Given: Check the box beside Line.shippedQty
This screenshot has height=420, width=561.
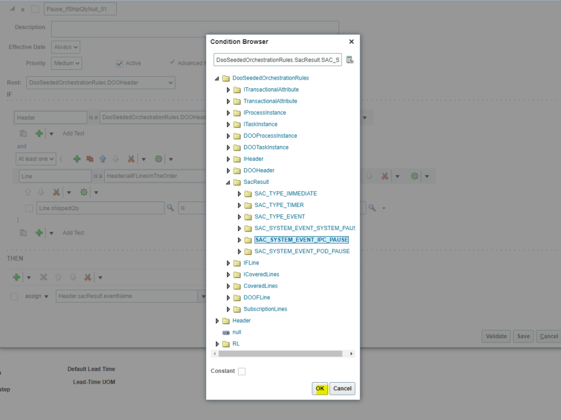Looking at the screenshot, I should [29, 208].
